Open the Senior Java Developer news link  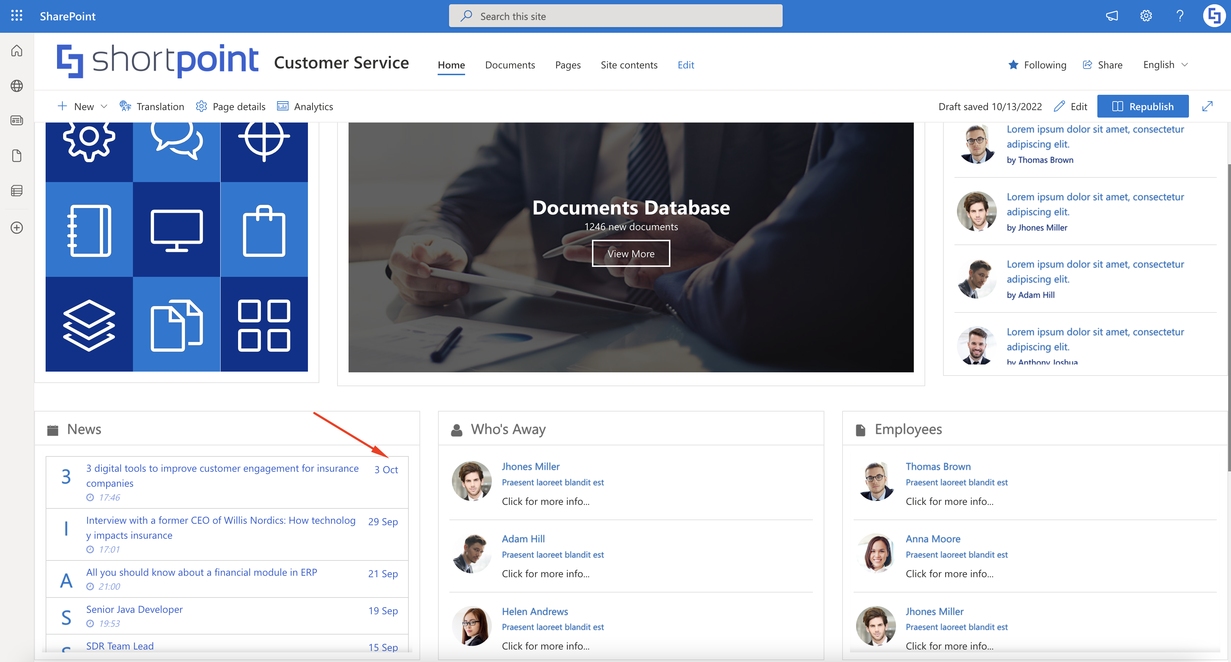(x=134, y=609)
